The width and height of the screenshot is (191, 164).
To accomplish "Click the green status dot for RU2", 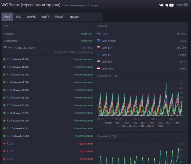I will (4, 67).
